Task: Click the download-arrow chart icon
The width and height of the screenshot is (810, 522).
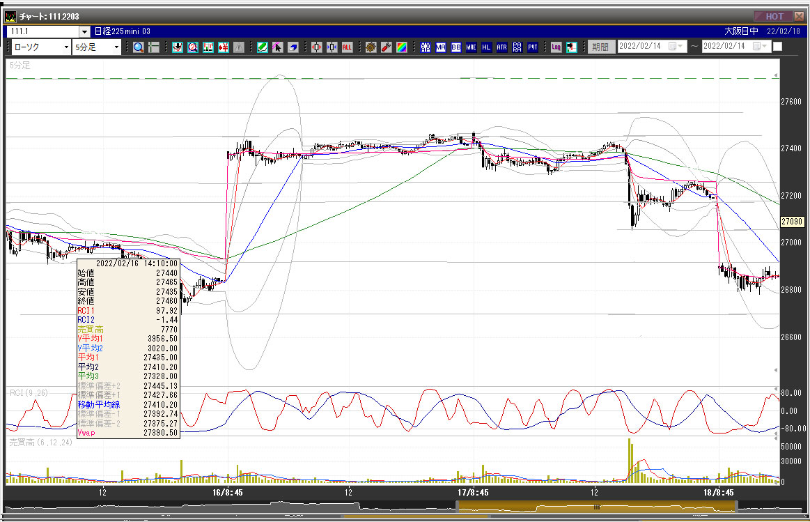Action: pos(178,47)
